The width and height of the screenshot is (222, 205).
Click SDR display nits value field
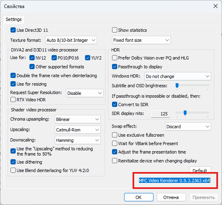point(160,114)
